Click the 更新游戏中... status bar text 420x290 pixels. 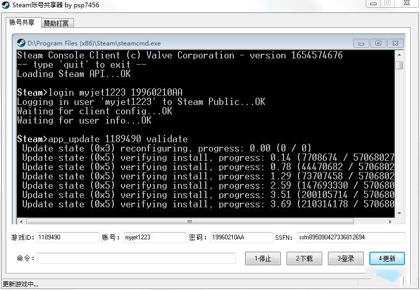(x=20, y=284)
